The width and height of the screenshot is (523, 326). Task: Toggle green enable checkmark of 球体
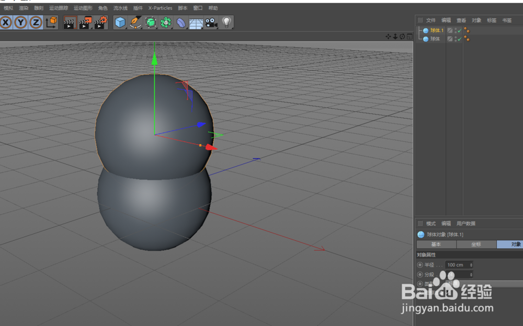click(460, 39)
